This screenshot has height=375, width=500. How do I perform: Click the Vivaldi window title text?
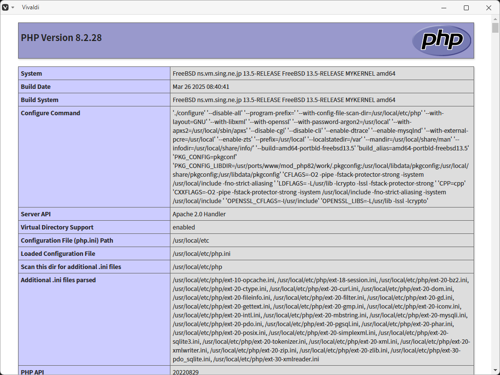[x=31, y=7]
